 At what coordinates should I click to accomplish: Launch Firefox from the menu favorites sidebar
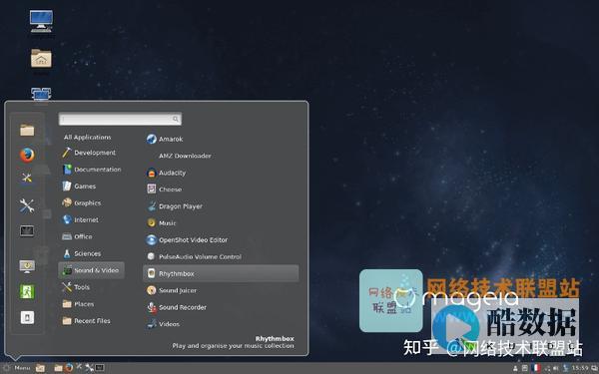(x=27, y=155)
